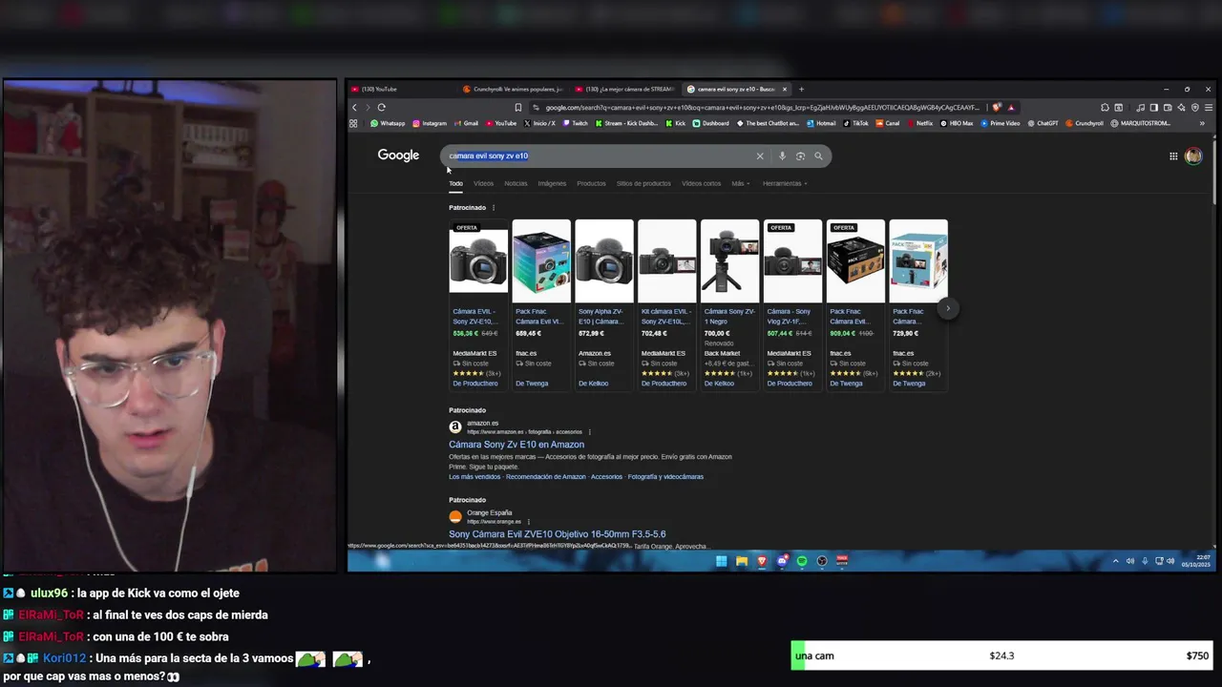1222x687 pixels.
Task: Switch to the Vídeos cortos tab
Action: pyautogui.click(x=702, y=183)
